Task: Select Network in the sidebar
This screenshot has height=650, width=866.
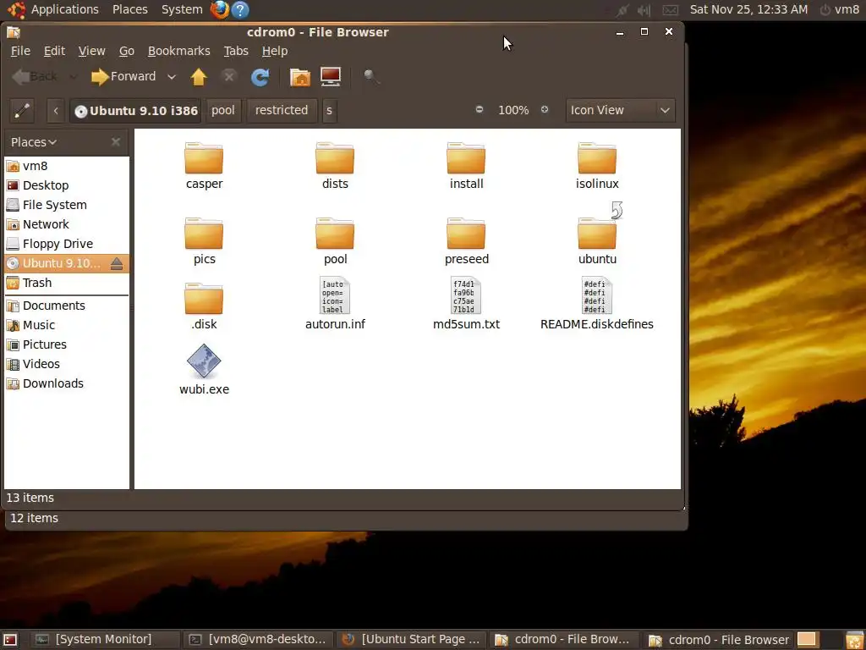Action: [x=67, y=224]
